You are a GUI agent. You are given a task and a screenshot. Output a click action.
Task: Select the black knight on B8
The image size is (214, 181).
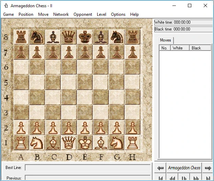pyautogui.click(x=37, y=37)
